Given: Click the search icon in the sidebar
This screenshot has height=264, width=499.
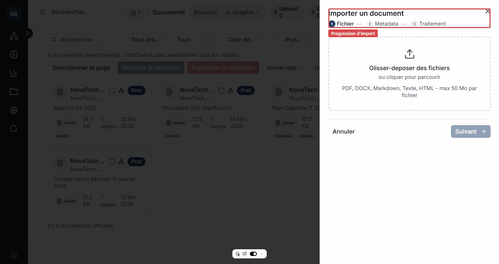Looking at the screenshot, I should 14,129.
